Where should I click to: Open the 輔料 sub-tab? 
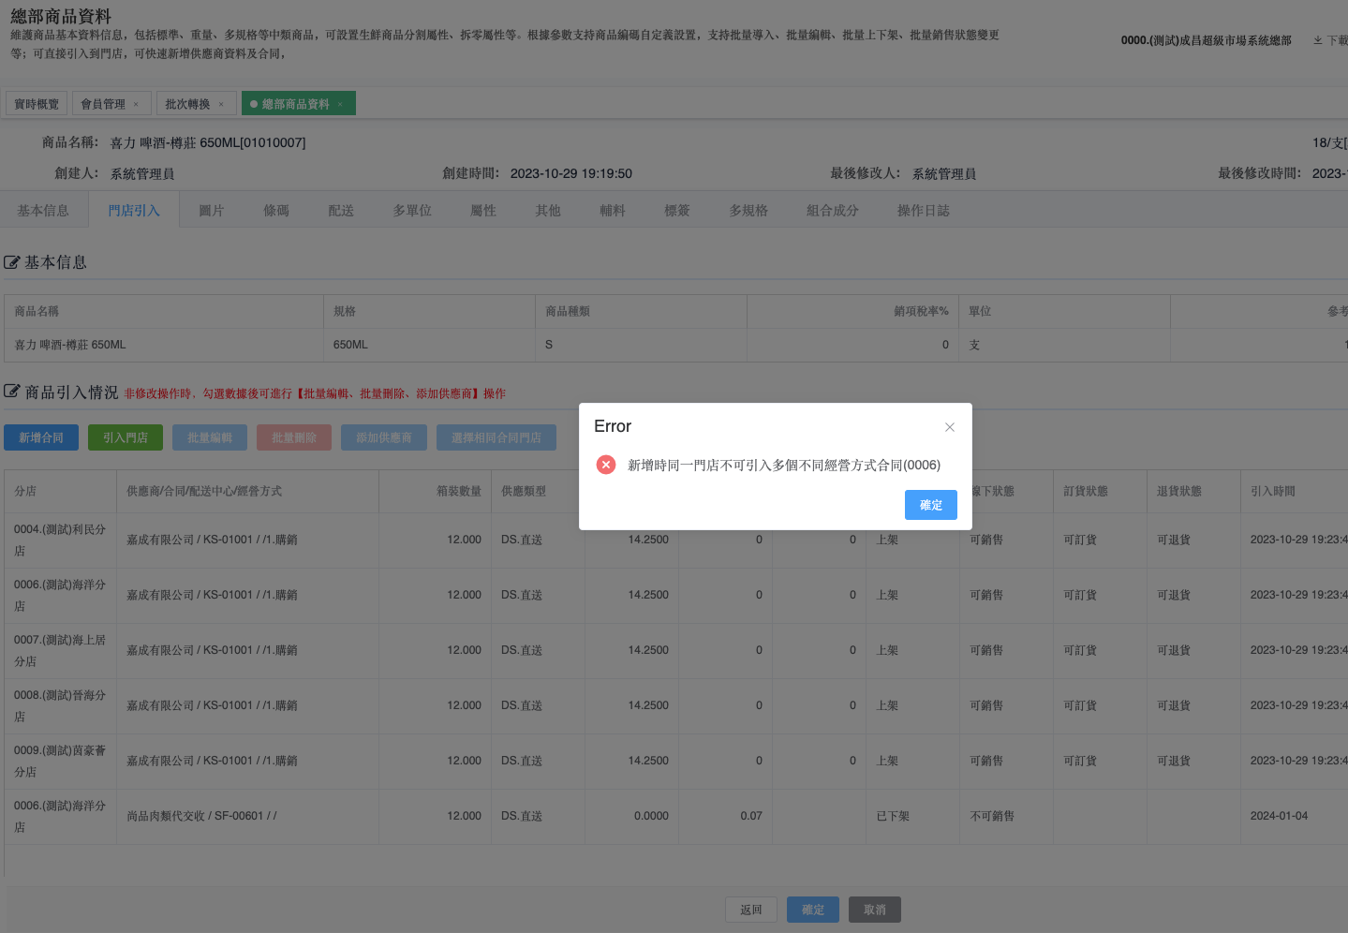613,211
